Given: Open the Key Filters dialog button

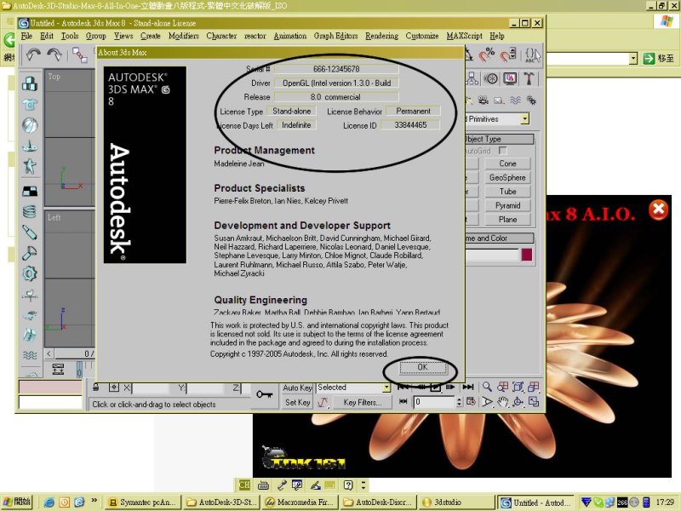Looking at the screenshot, I should pos(363,402).
